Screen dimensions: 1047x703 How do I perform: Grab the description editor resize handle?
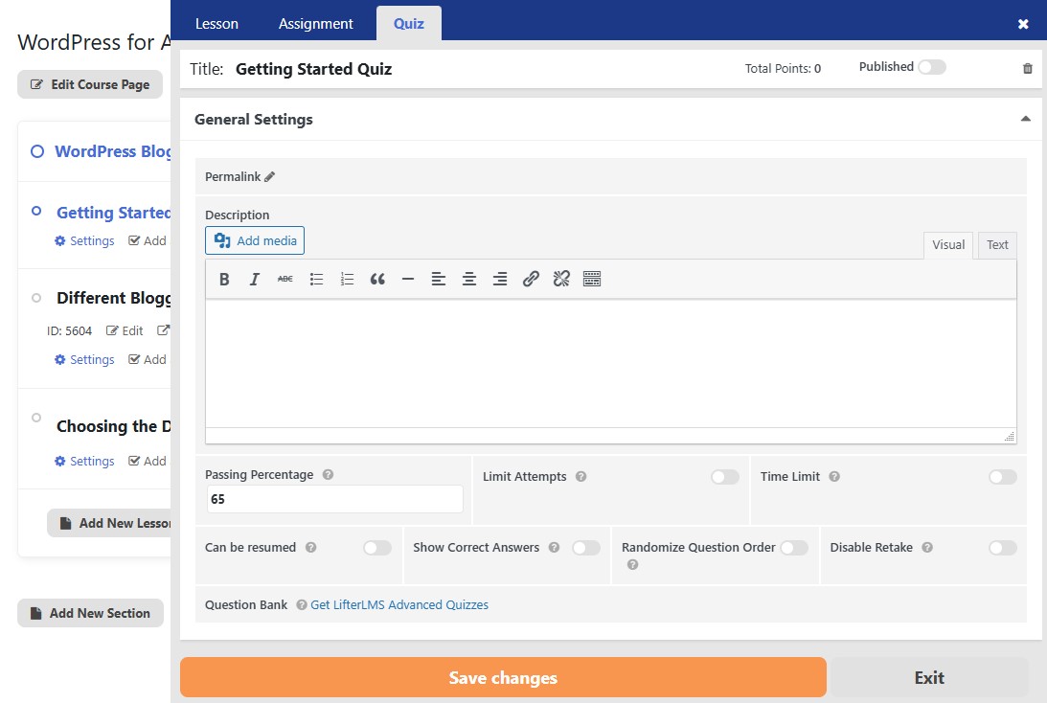pos(1009,437)
